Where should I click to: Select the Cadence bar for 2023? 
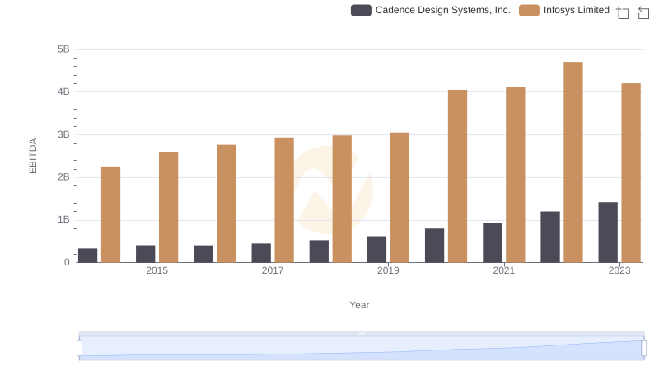608,232
